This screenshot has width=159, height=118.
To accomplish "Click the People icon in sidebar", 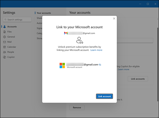I will pyautogui.click(x=4, y=52).
